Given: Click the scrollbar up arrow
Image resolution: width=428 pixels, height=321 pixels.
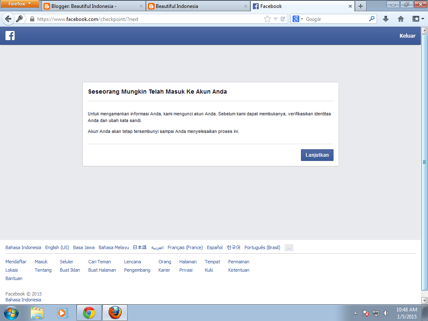Looking at the screenshot, I should pyautogui.click(x=424, y=31).
